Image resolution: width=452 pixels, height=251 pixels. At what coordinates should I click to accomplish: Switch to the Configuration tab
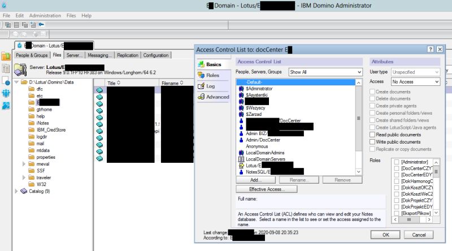point(156,55)
